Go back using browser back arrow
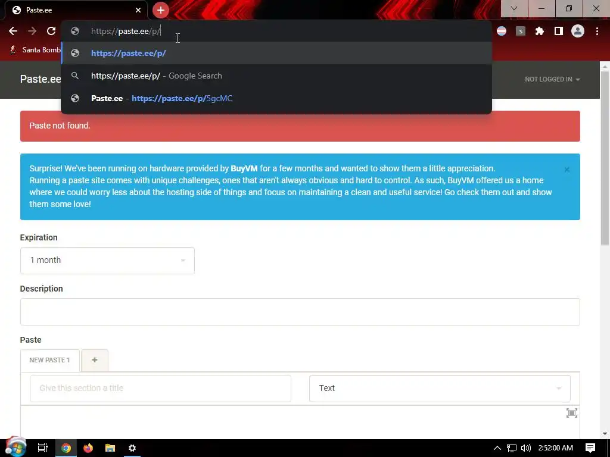 (x=13, y=31)
